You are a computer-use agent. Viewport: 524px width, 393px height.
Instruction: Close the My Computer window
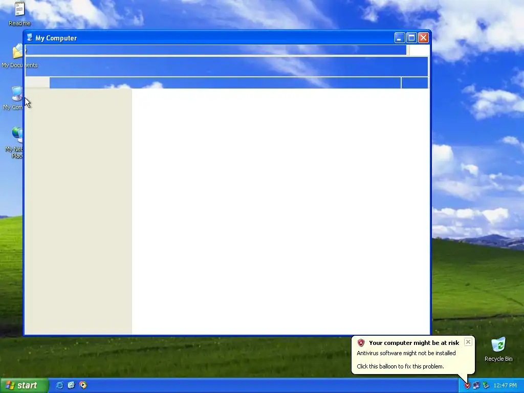point(423,38)
